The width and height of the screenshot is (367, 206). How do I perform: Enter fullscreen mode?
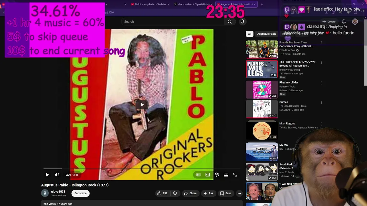[235, 175]
